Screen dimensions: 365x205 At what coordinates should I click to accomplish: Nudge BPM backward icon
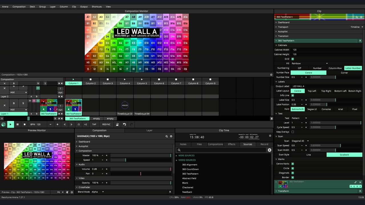coord(64,124)
